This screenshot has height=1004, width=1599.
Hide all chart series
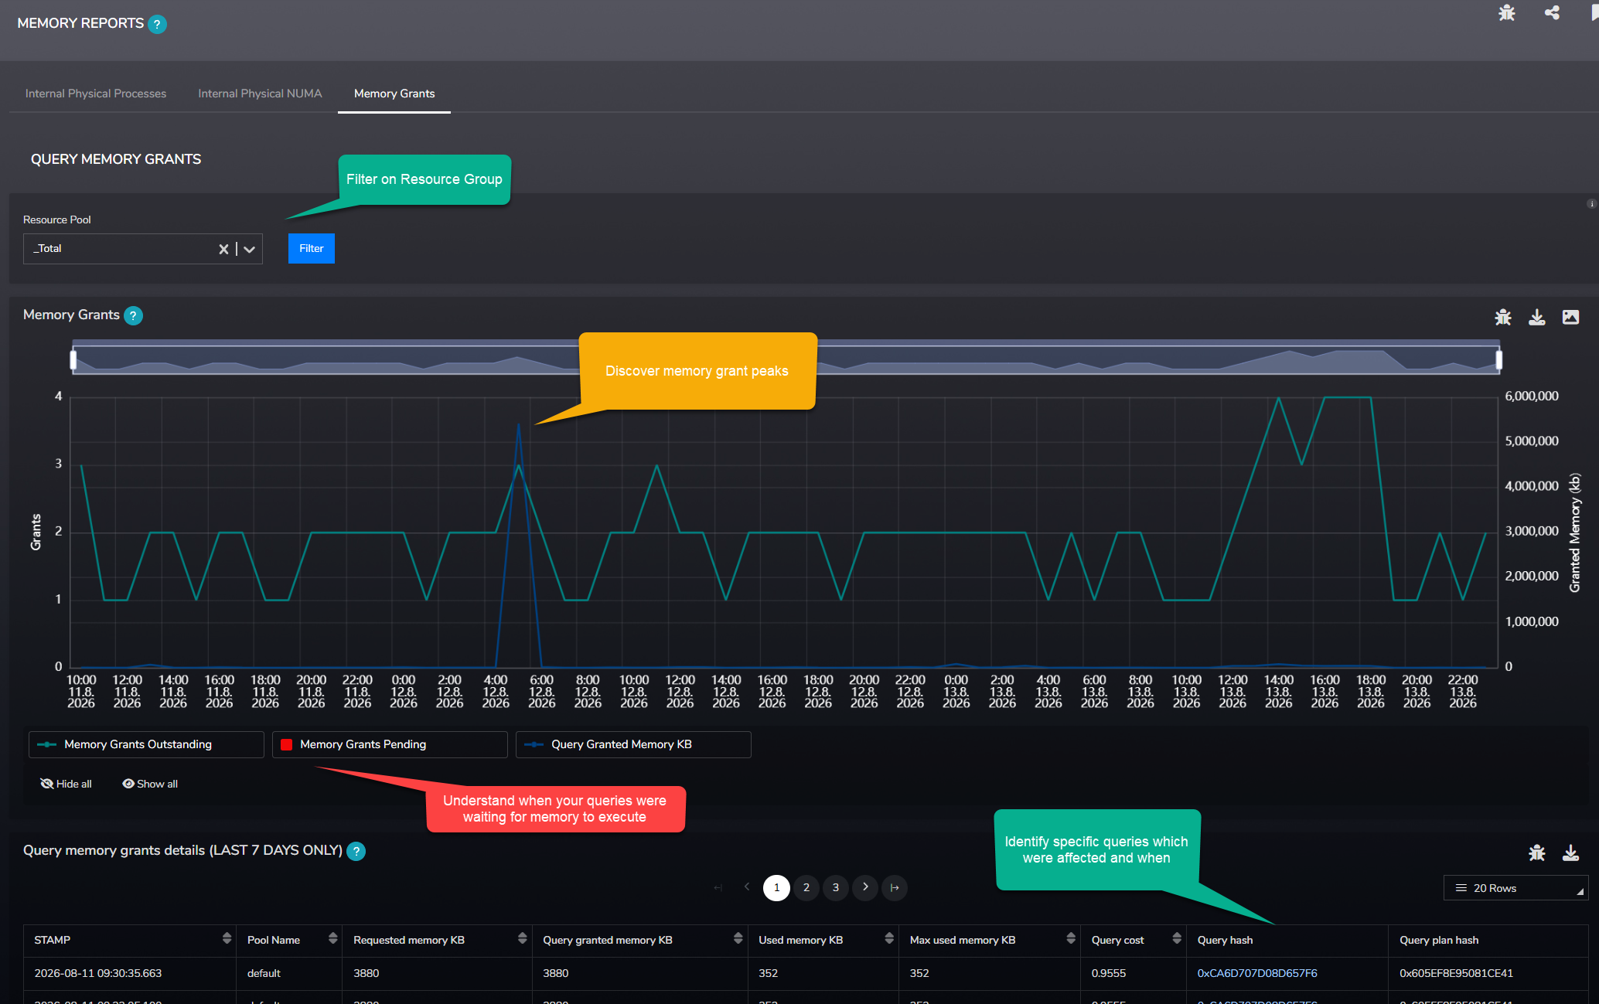[x=66, y=784]
